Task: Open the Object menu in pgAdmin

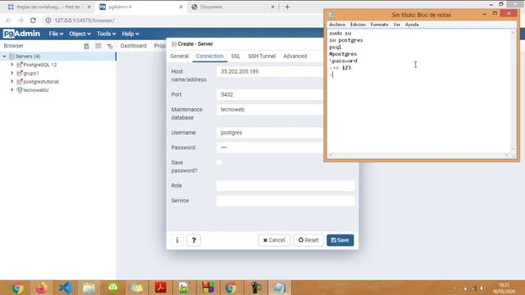Action: [80, 34]
